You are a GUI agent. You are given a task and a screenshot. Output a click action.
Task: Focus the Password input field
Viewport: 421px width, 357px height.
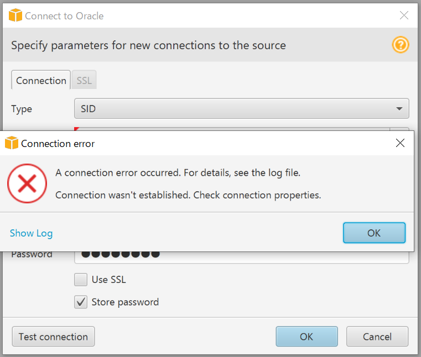pyautogui.click(x=241, y=258)
